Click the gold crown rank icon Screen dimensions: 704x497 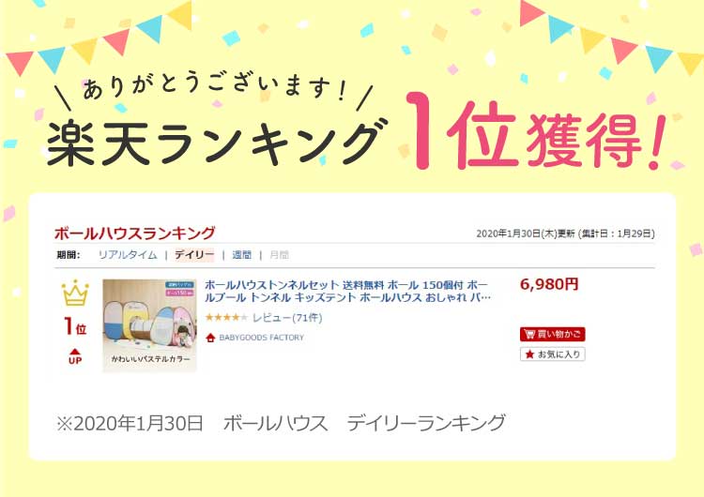pos(75,293)
